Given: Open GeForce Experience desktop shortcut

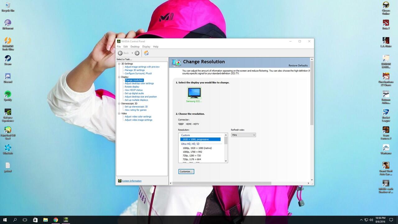Looking at the screenshot, I should (8, 115).
